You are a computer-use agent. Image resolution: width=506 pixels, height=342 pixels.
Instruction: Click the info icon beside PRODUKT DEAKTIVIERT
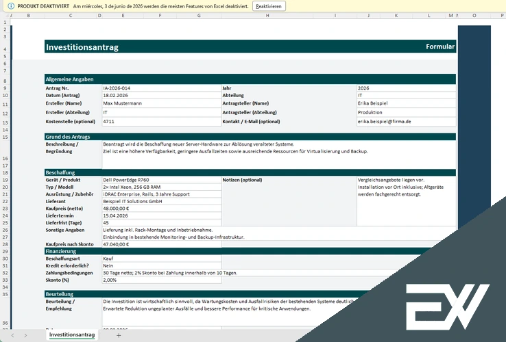(11, 6)
